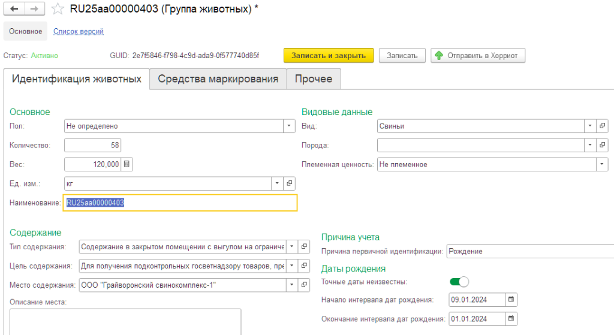
Task: Click the Записать и закрыть button
Action: click(x=328, y=55)
